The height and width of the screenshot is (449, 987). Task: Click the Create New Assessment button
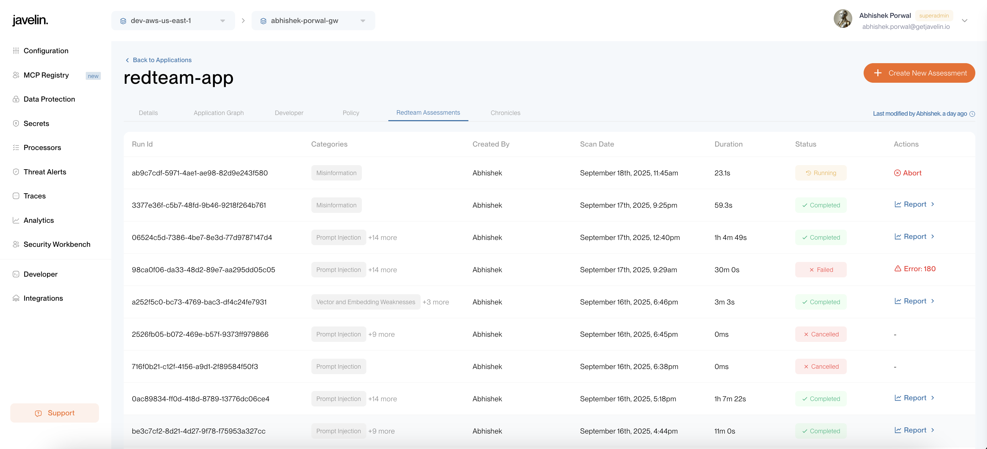click(x=919, y=73)
